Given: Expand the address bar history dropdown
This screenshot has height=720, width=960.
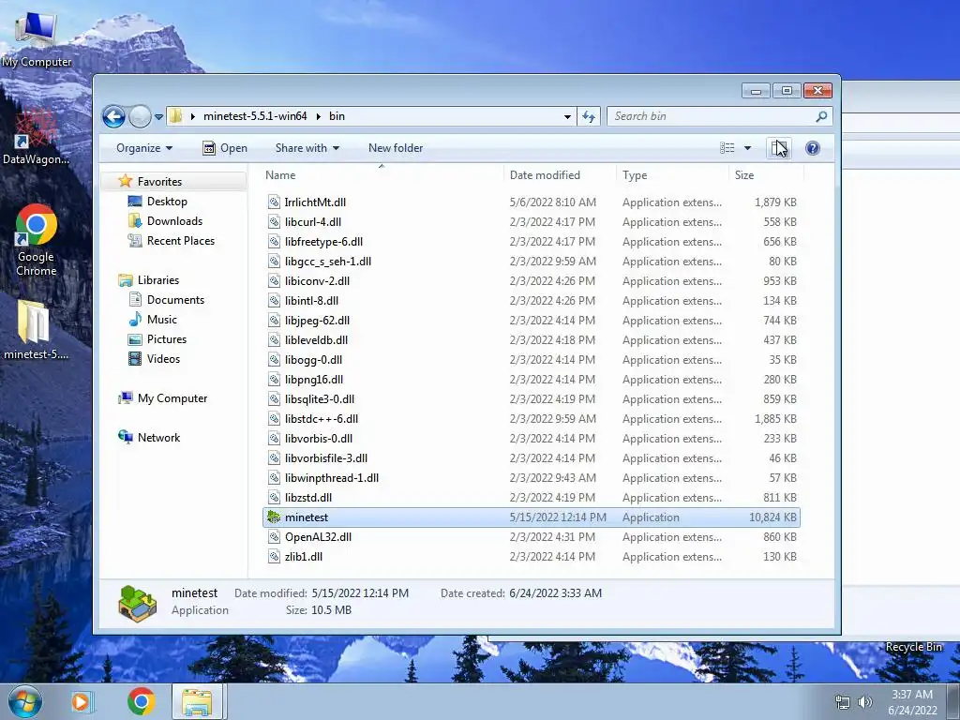Looking at the screenshot, I should tap(567, 116).
